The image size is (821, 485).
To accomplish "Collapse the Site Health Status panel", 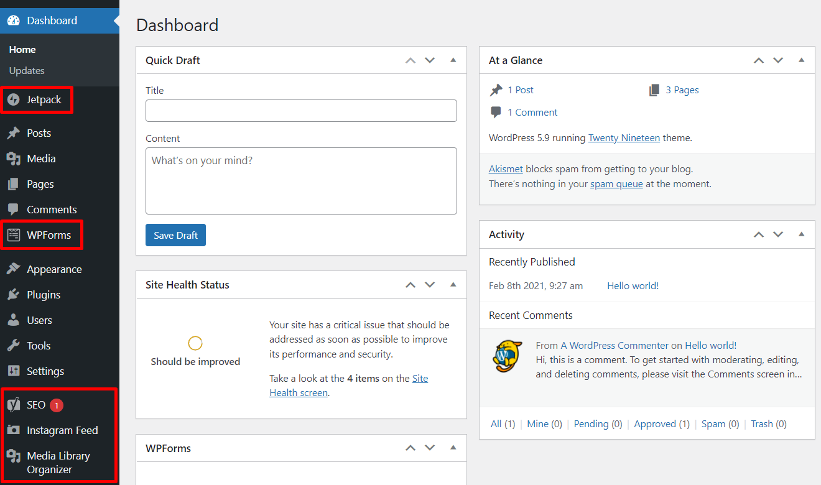I will [x=453, y=285].
